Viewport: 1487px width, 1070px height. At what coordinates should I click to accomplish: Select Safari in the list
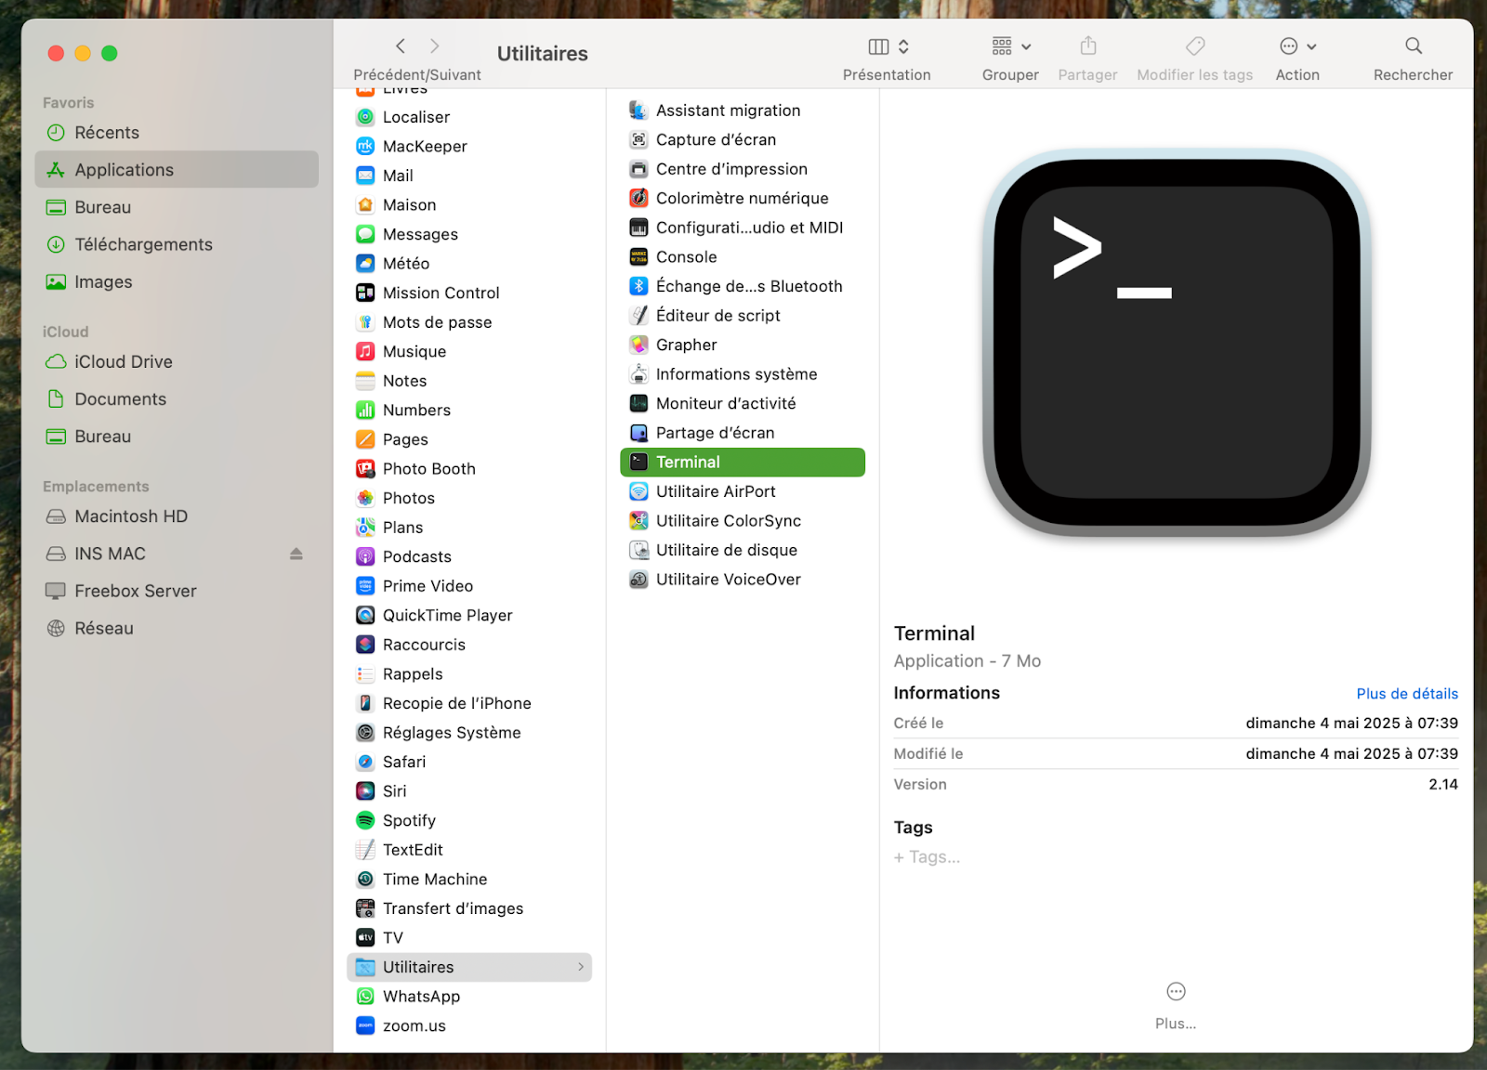point(403,762)
